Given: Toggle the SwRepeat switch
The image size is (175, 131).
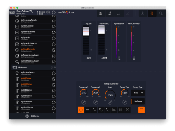Looking at the screenshot, I should pos(138,101).
